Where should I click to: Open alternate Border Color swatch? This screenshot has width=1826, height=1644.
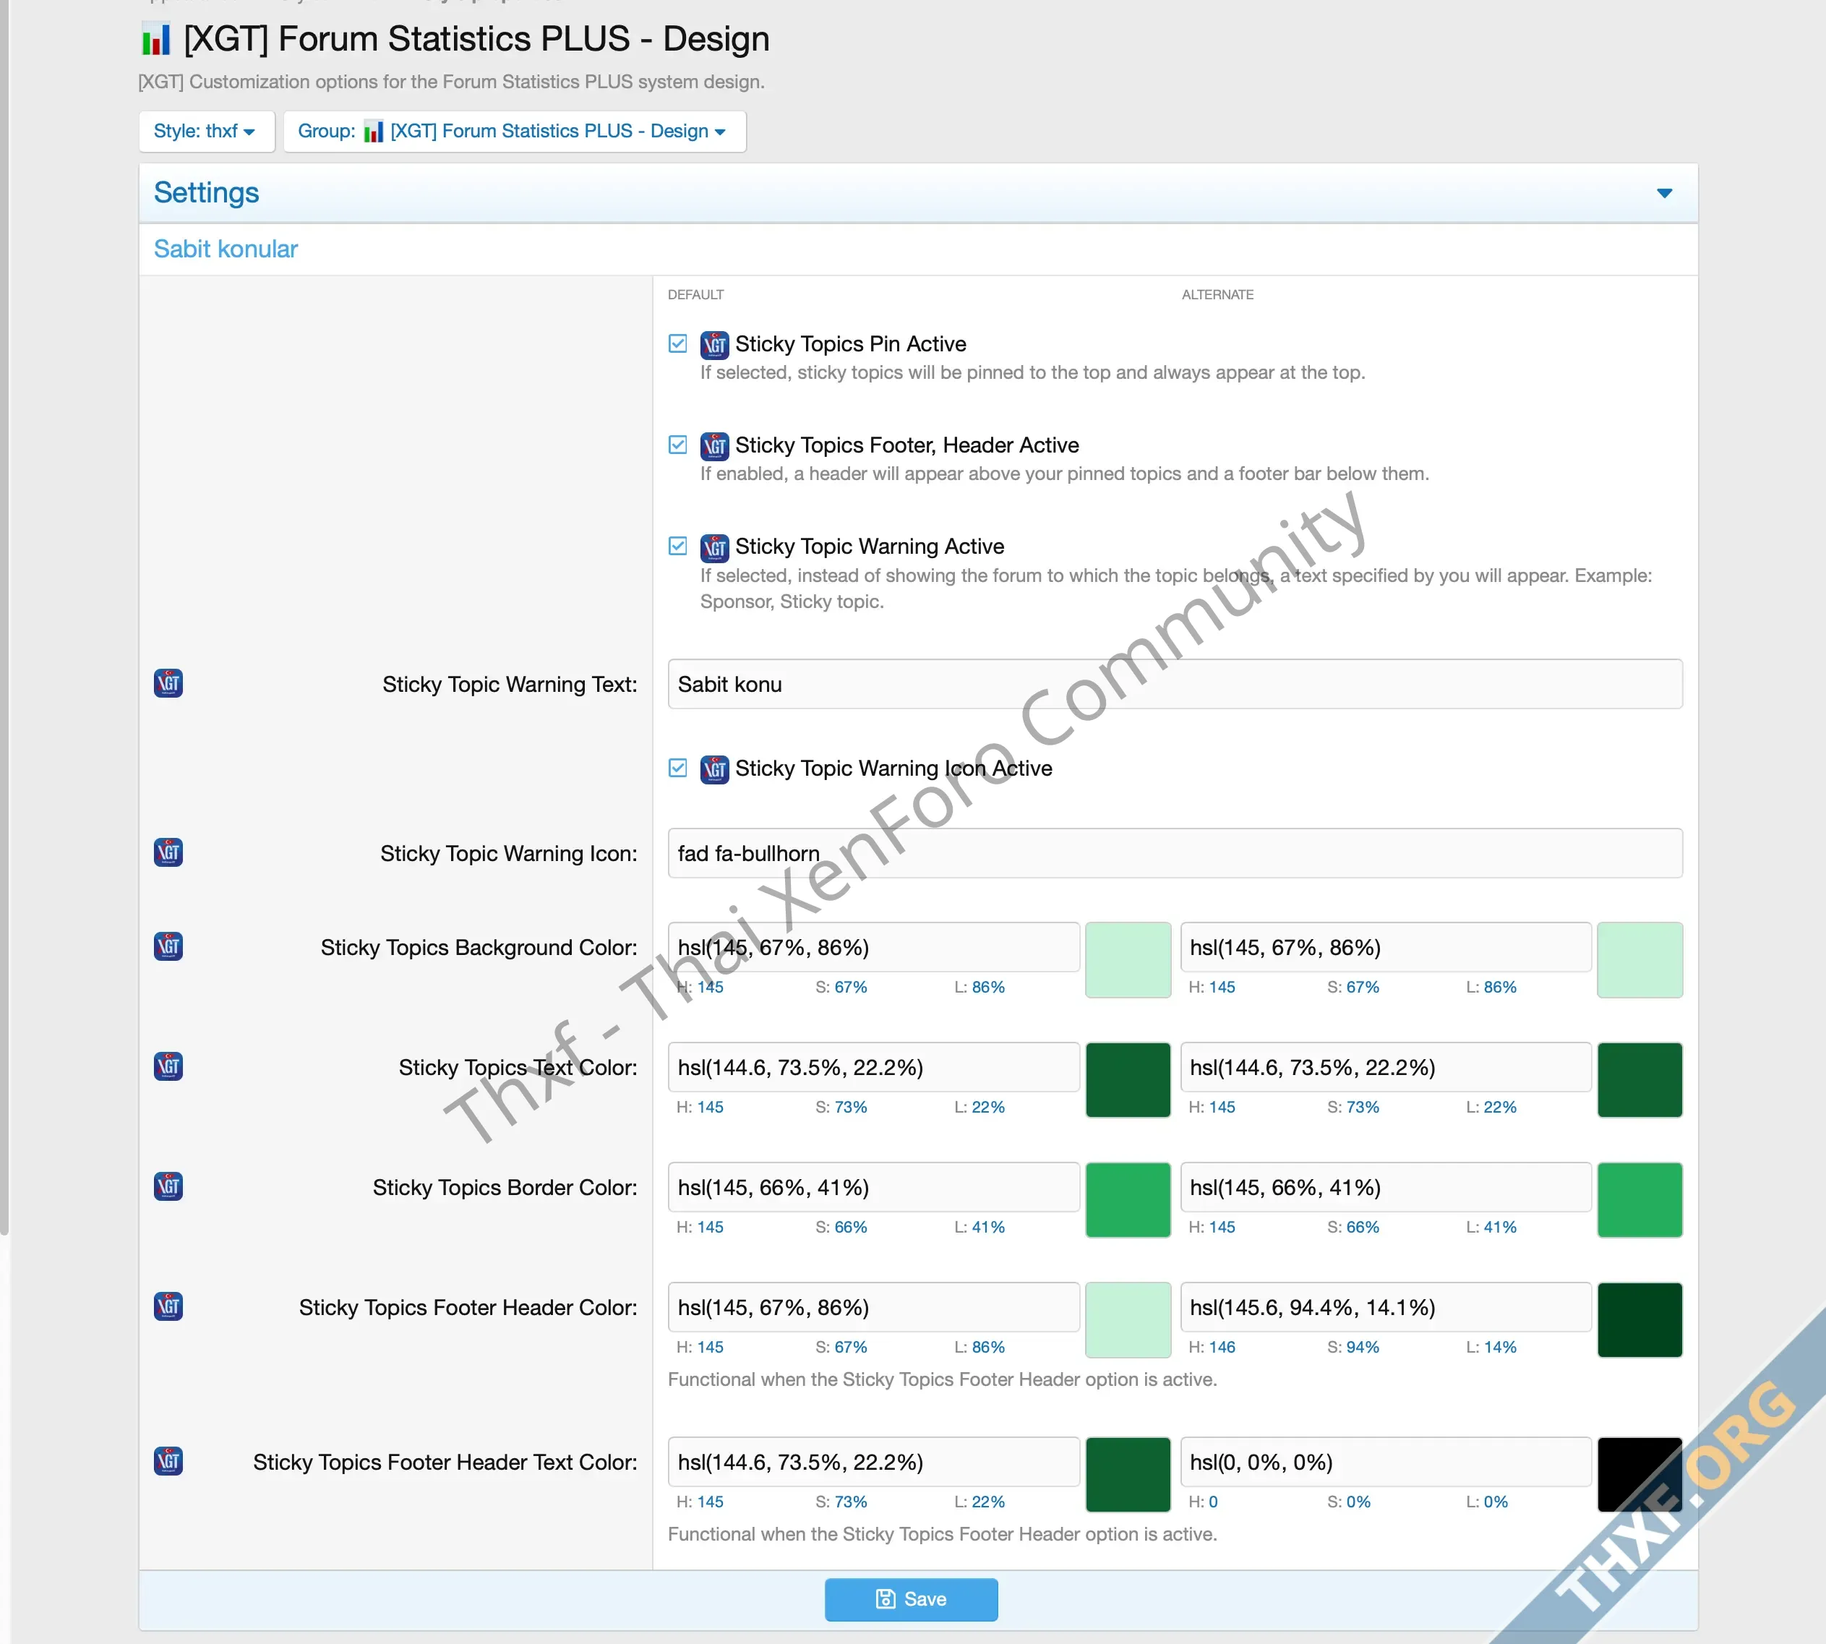point(1639,1199)
